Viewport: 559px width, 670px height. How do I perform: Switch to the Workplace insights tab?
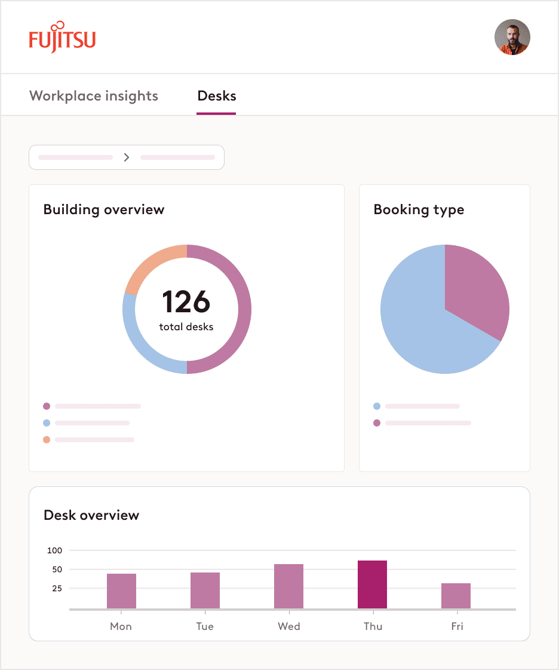coord(93,96)
